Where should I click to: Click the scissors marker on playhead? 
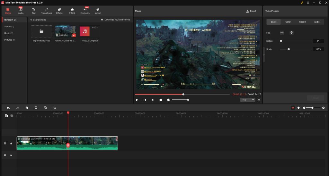point(68,145)
